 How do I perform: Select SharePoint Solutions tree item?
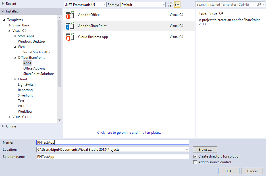click(39, 74)
